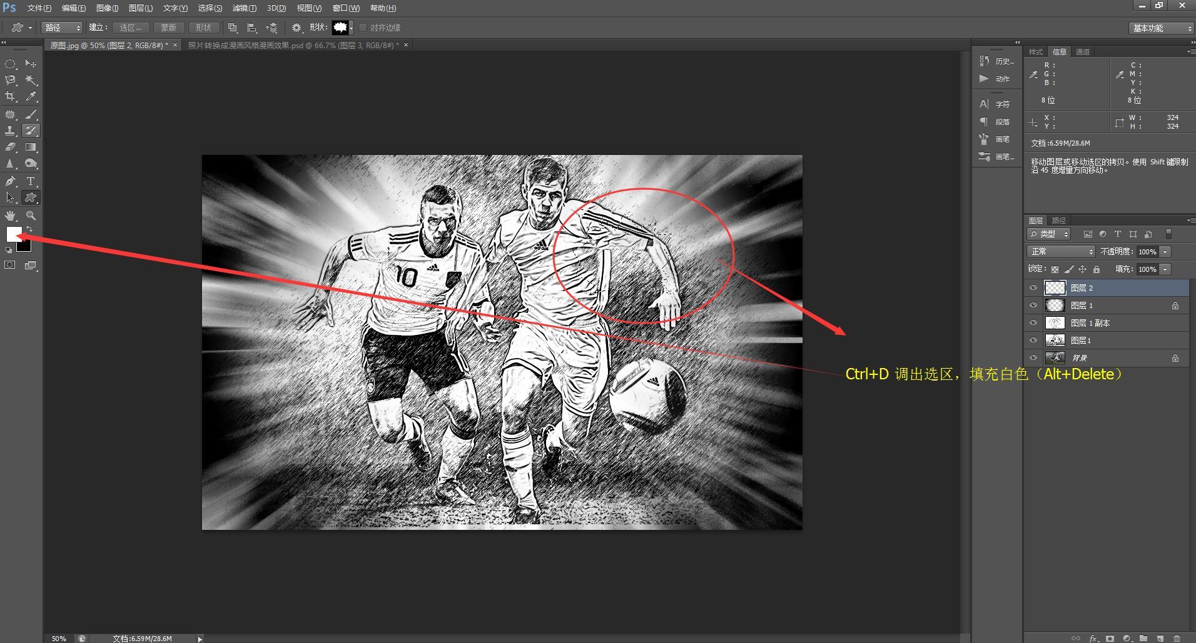The image size is (1196, 643).
Task: Select the Type tool
Action: click(30, 181)
